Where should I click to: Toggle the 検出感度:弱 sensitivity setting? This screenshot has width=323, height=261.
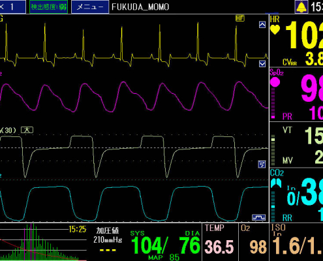click(48, 7)
